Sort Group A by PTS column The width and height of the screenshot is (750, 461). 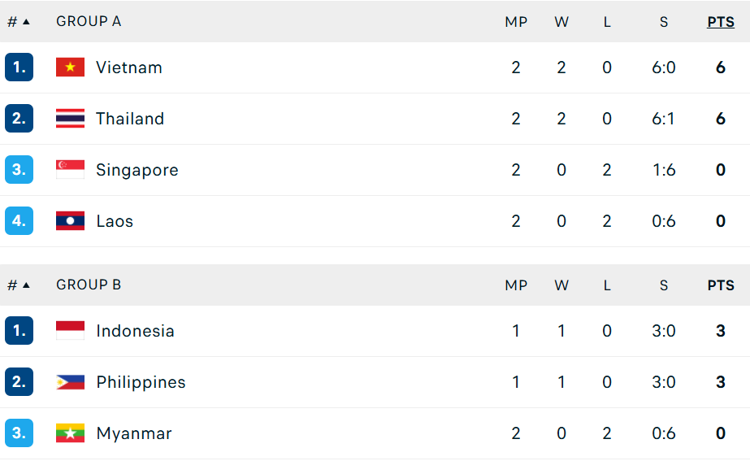click(720, 22)
